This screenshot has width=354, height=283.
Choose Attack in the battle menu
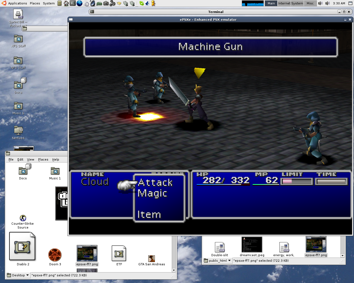tap(155, 183)
